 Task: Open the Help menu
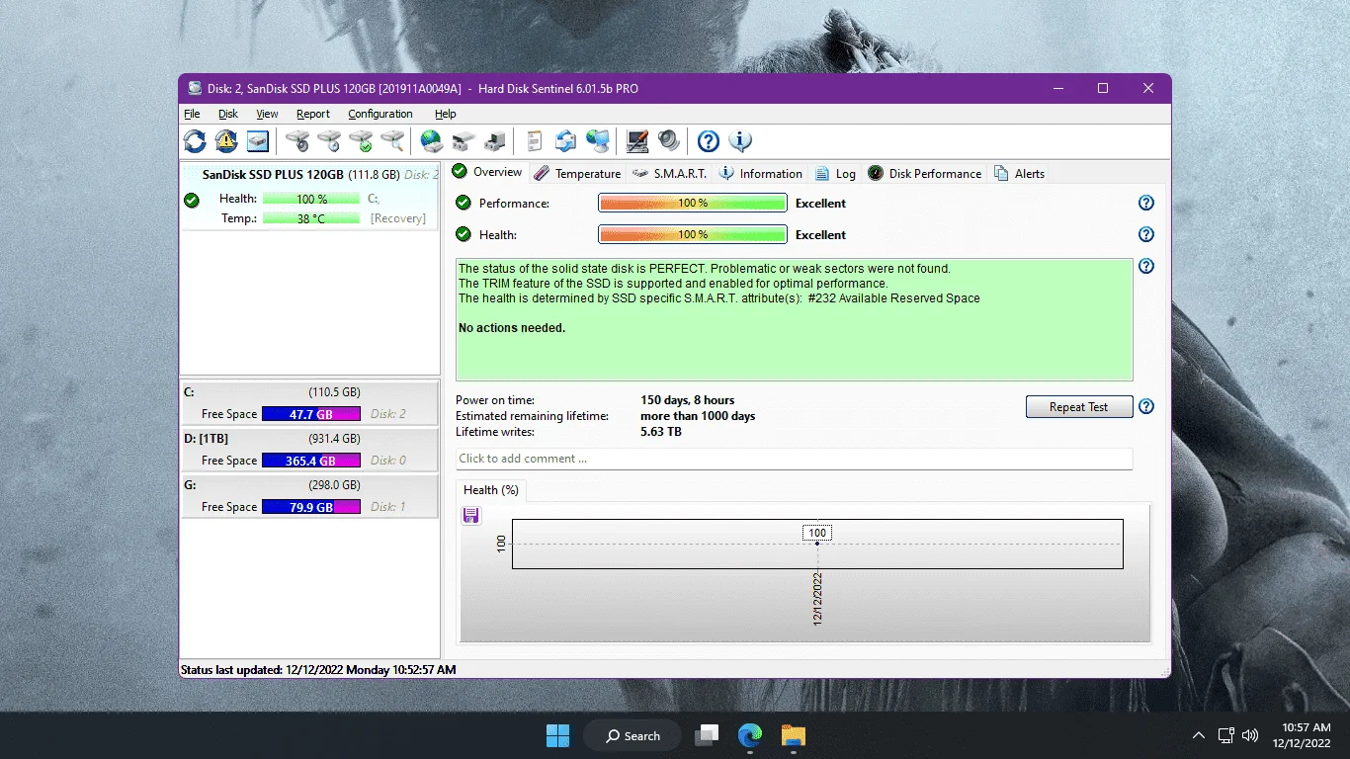(446, 114)
